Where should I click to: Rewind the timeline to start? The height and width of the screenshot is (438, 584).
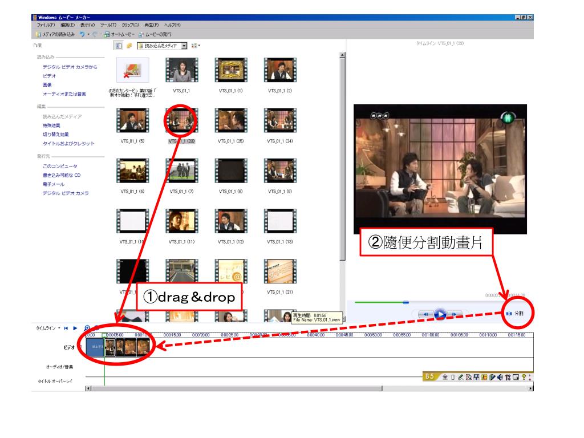click(66, 328)
